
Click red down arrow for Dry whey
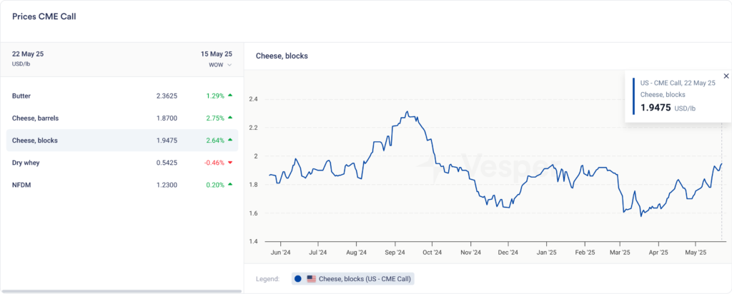[x=230, y=163]
